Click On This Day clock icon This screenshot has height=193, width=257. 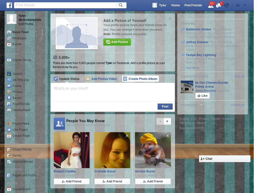click(x=9, y=80)
